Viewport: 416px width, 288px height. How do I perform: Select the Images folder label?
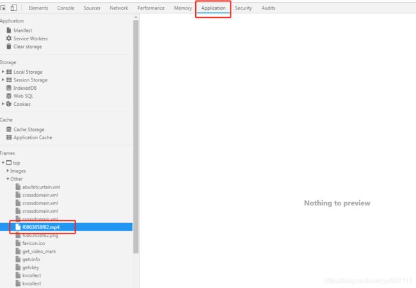(18, 171)
